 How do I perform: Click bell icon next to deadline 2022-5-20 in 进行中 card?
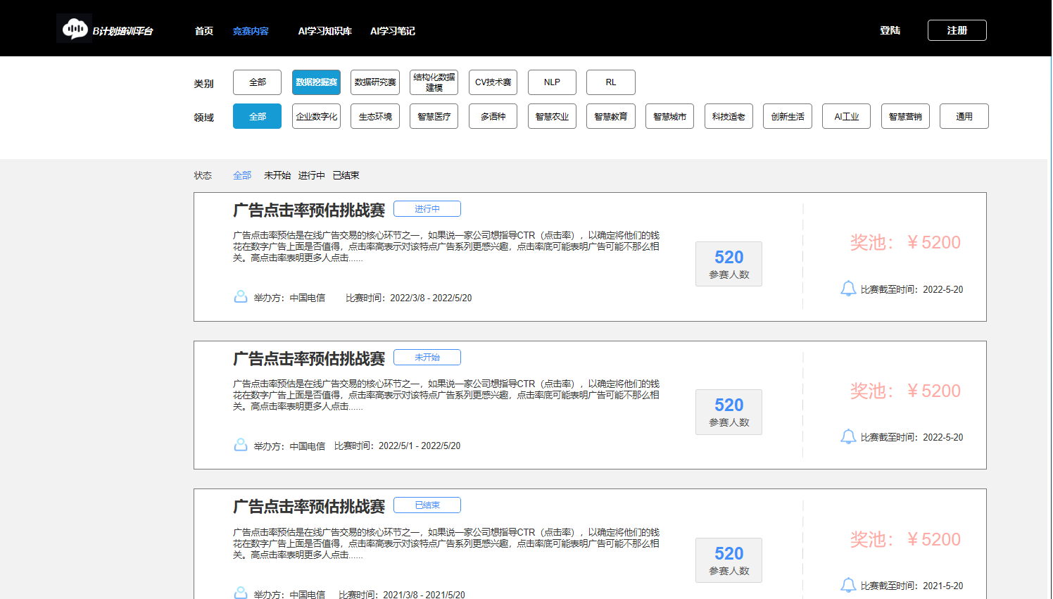pyautogui.click(x=848, y=289)
